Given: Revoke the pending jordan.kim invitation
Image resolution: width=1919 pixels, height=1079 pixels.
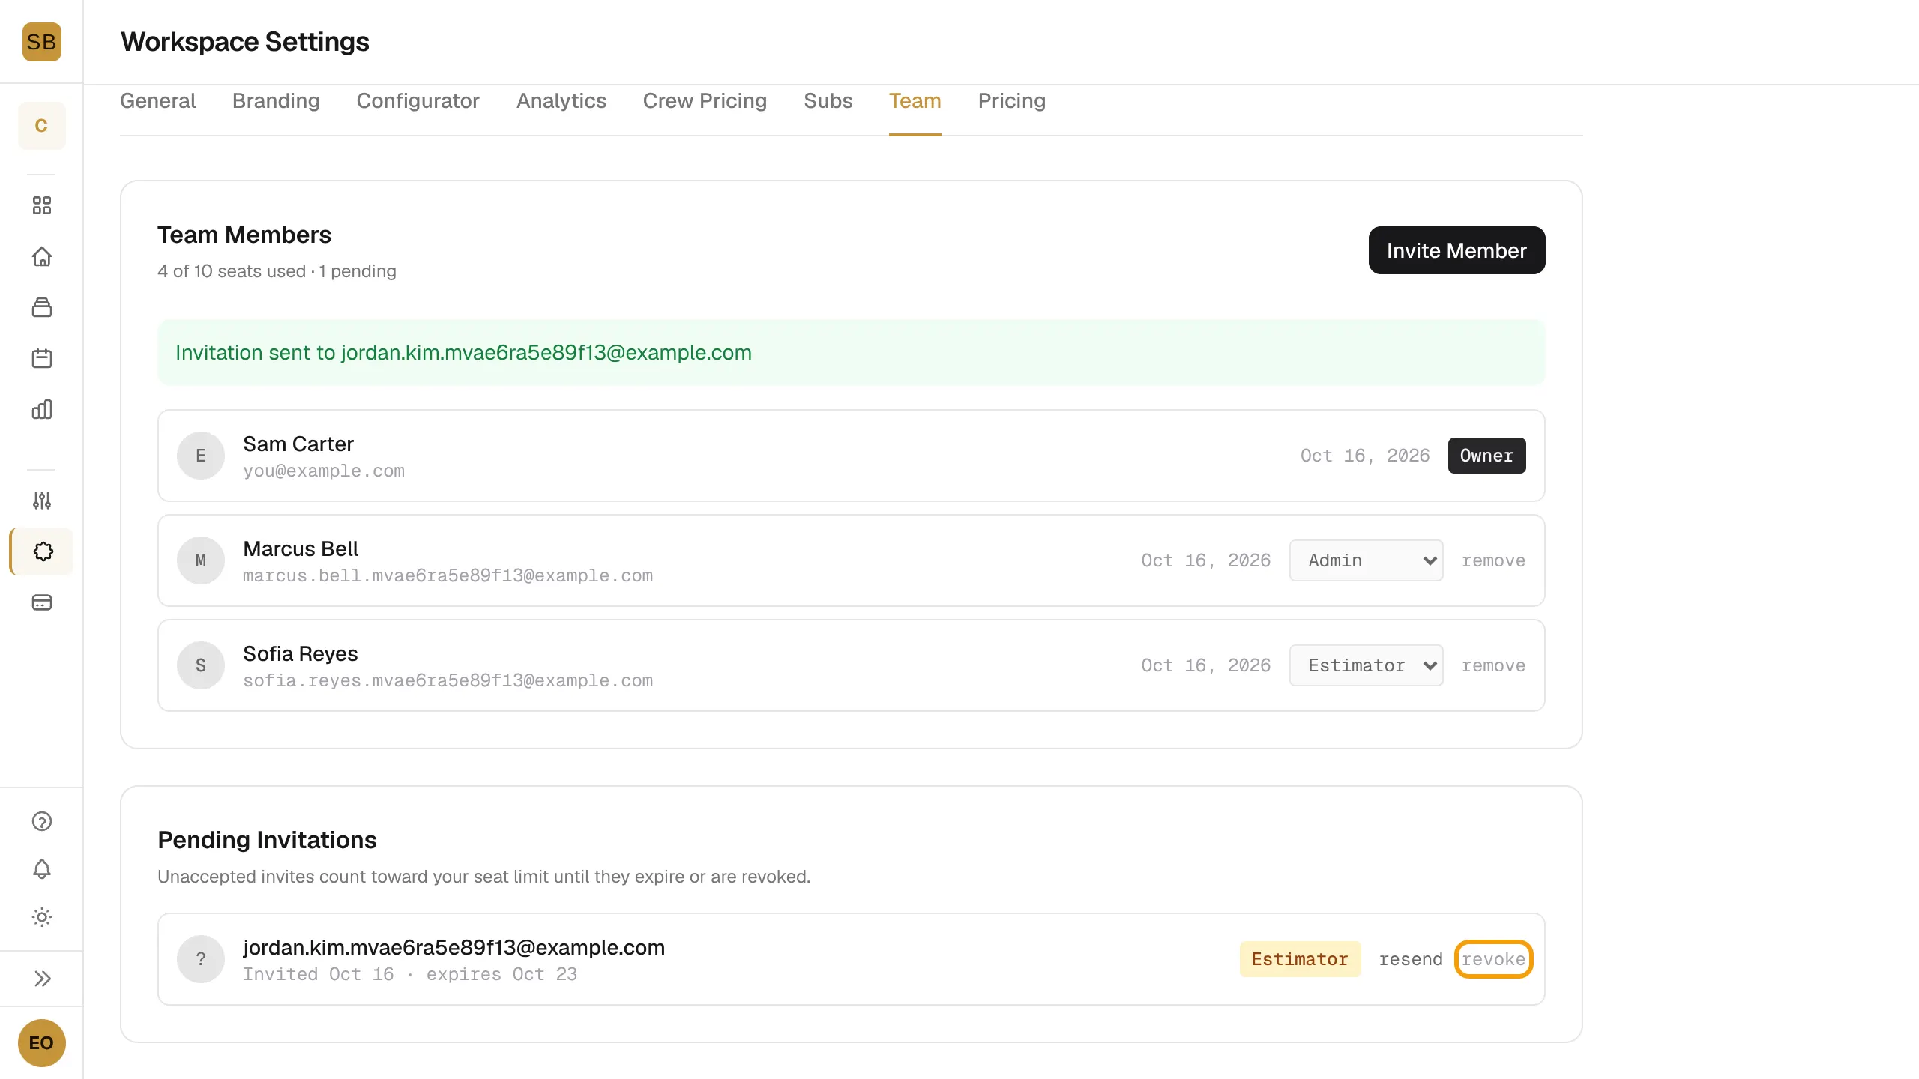Looking at the screenshot, I should [1493, 959].
